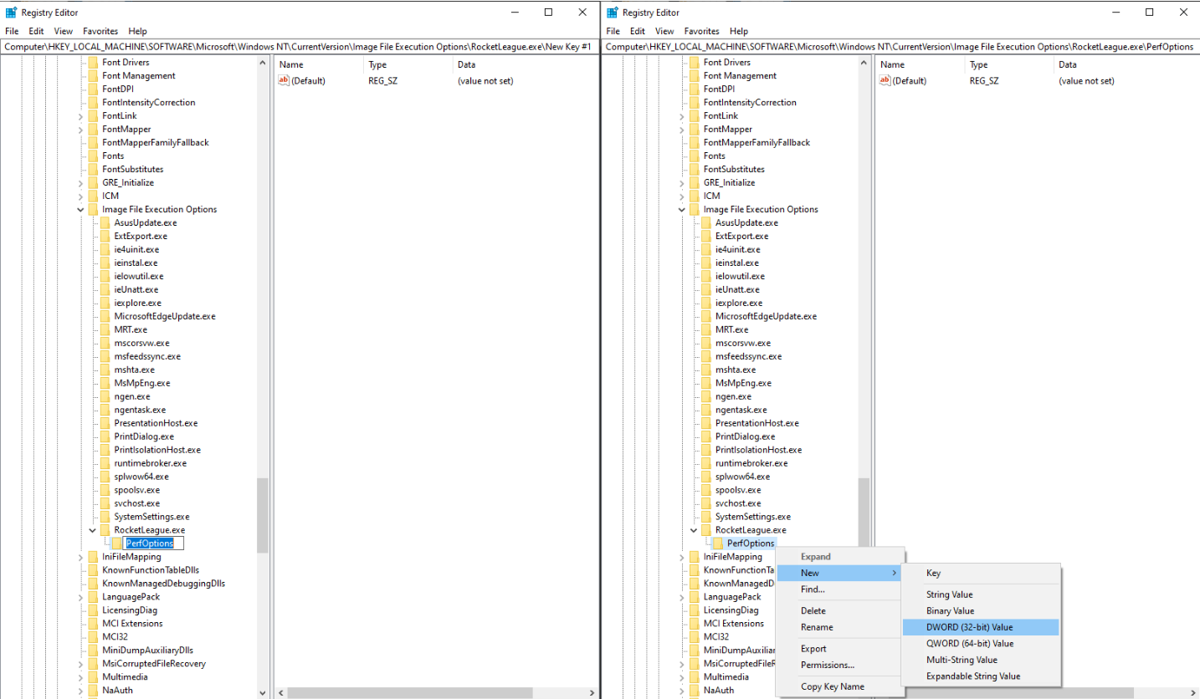The width and height of the screenshot is (1200, 699).
Task: Click Fonts folder icon in left window
Action: coord(93,156)
